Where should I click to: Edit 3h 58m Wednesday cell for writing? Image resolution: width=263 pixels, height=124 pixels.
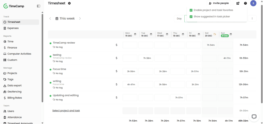point(162,84)
